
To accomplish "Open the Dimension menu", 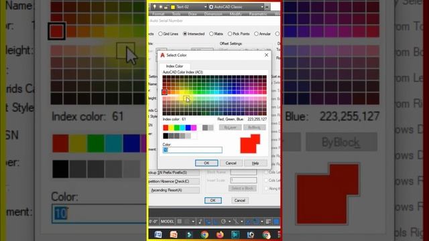I will [213, 14].
